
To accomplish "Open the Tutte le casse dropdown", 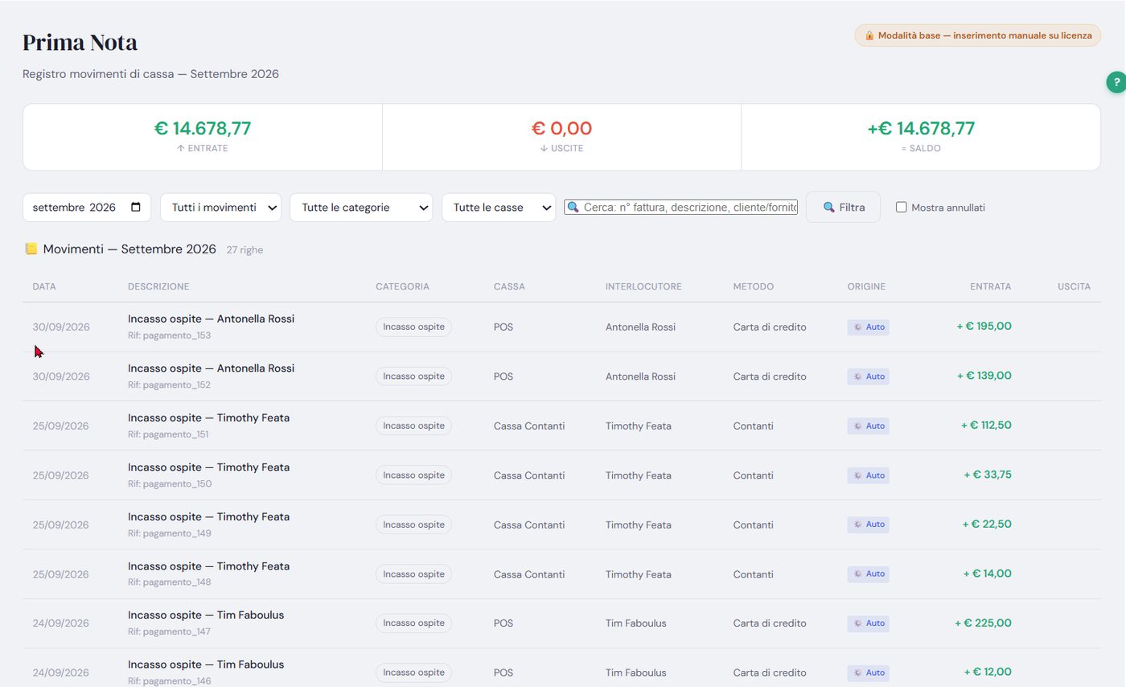I will coord(499,208).
